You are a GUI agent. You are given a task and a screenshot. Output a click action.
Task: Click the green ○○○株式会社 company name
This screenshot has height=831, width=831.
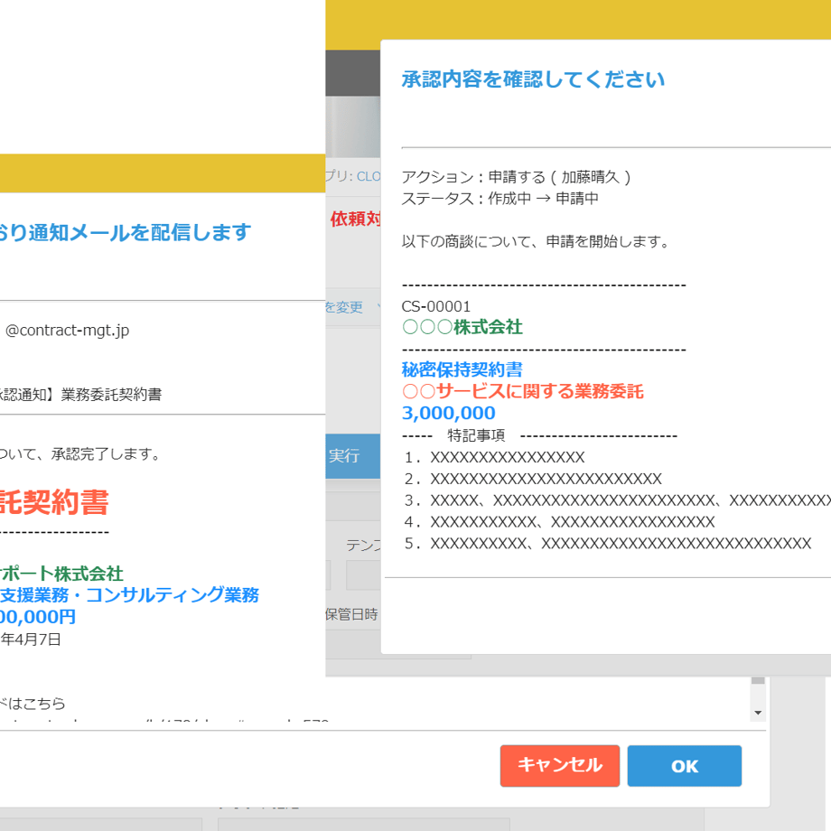coord(462,327)
